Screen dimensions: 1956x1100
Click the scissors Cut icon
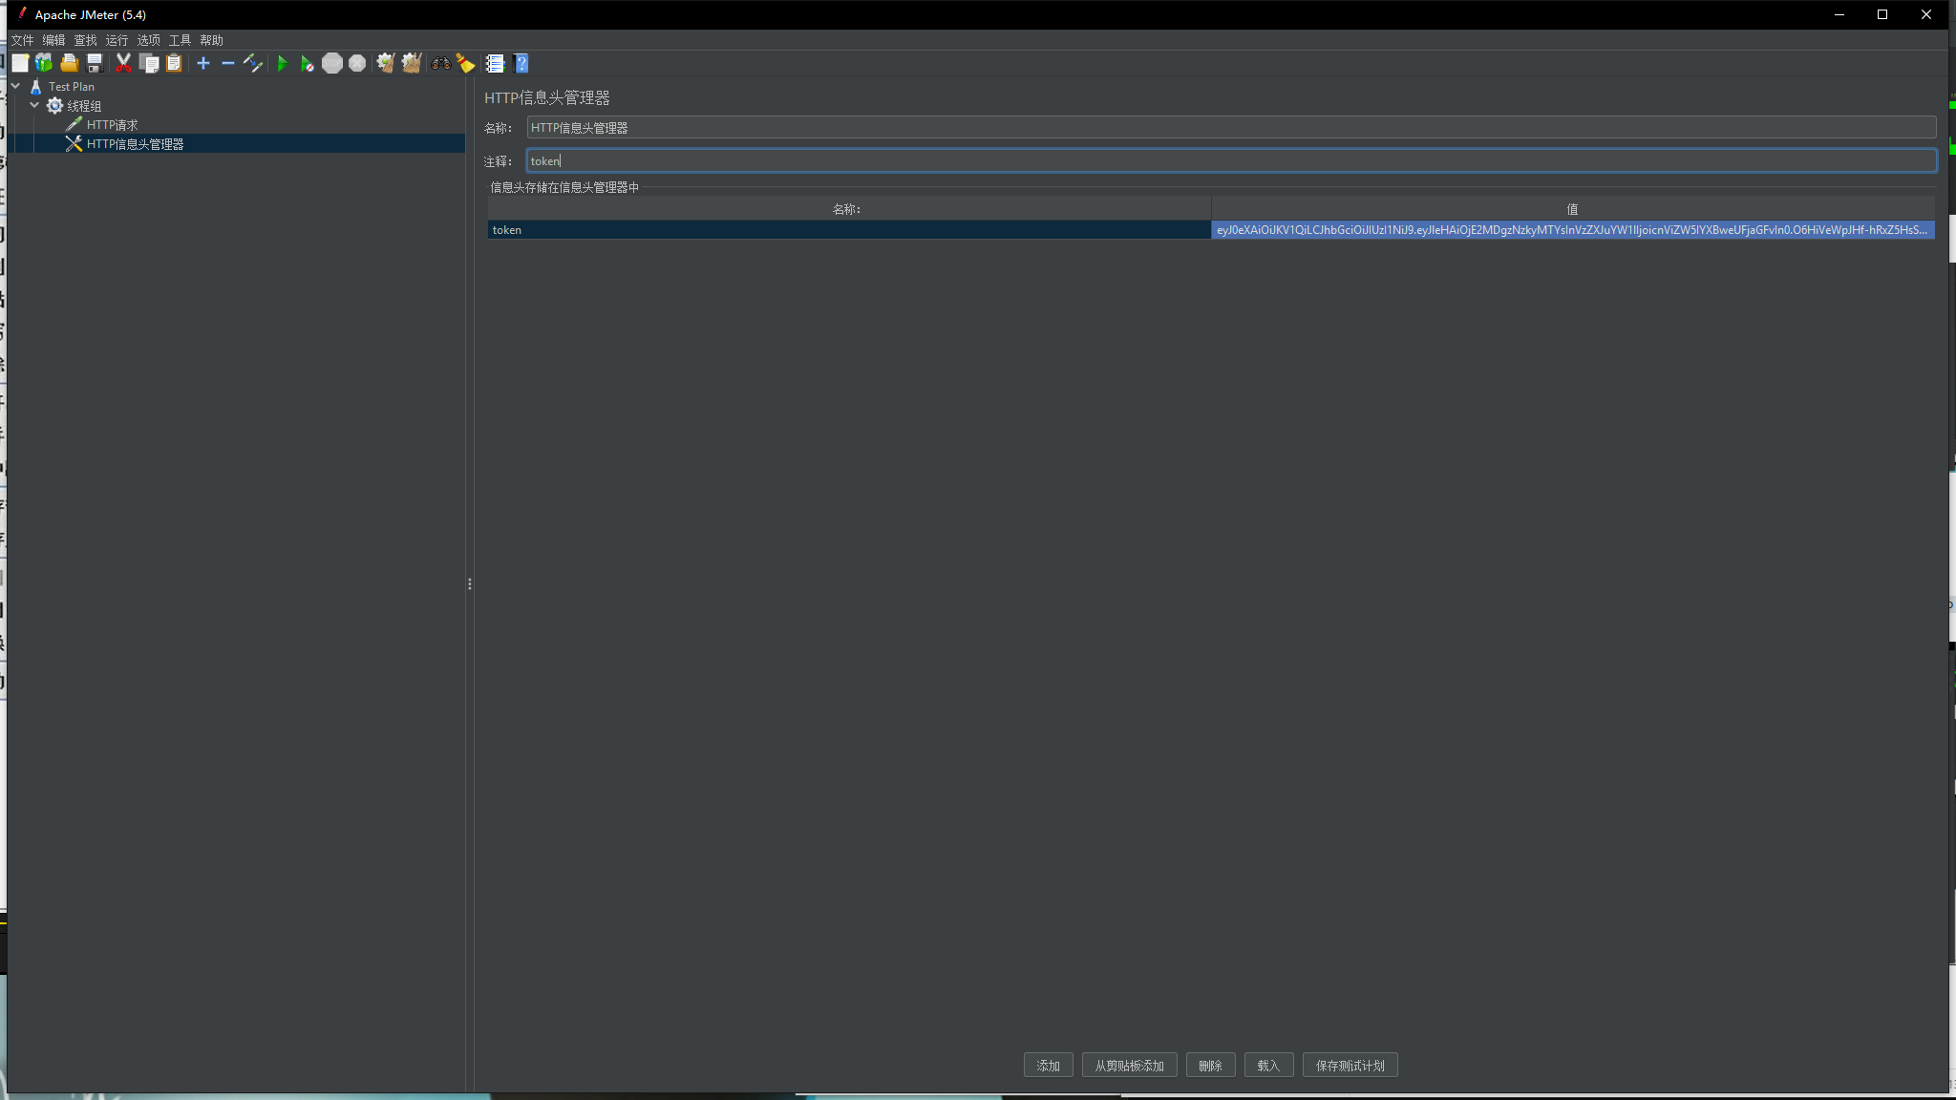(123, 63)
